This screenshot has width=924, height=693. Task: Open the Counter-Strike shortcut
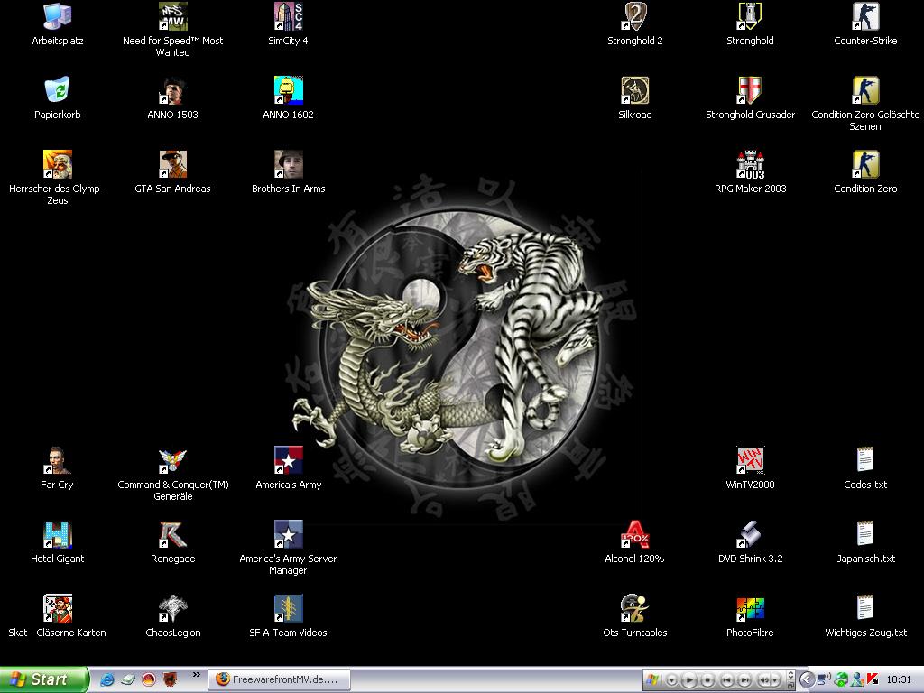tap(865, 16)
